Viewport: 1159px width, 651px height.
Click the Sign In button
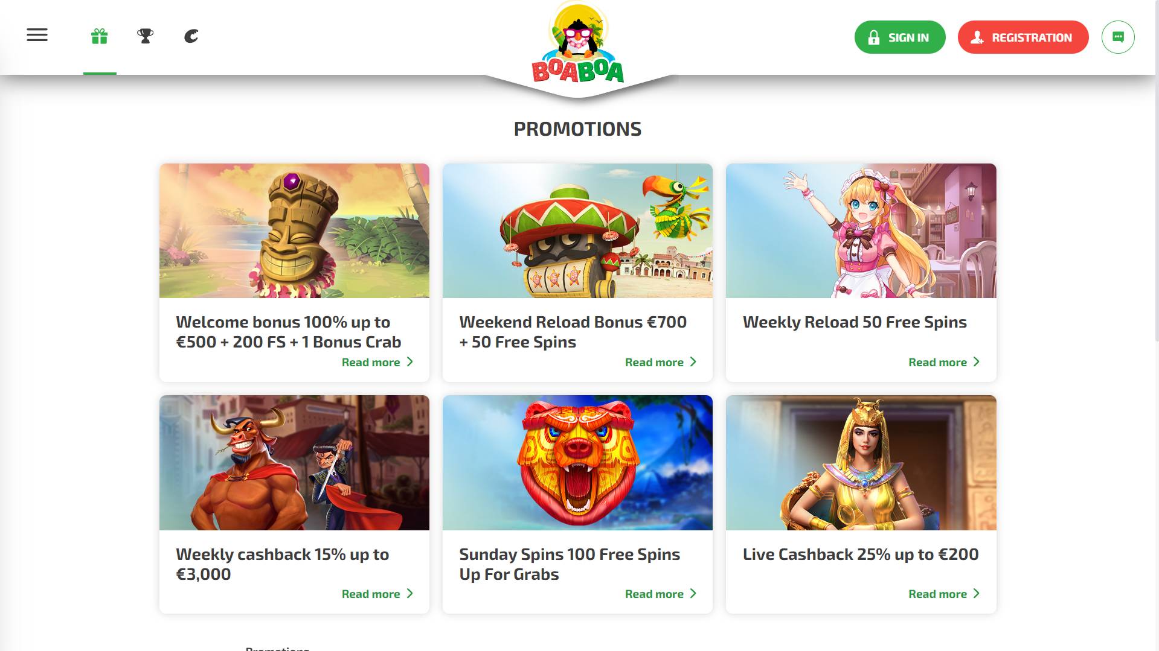900,37
